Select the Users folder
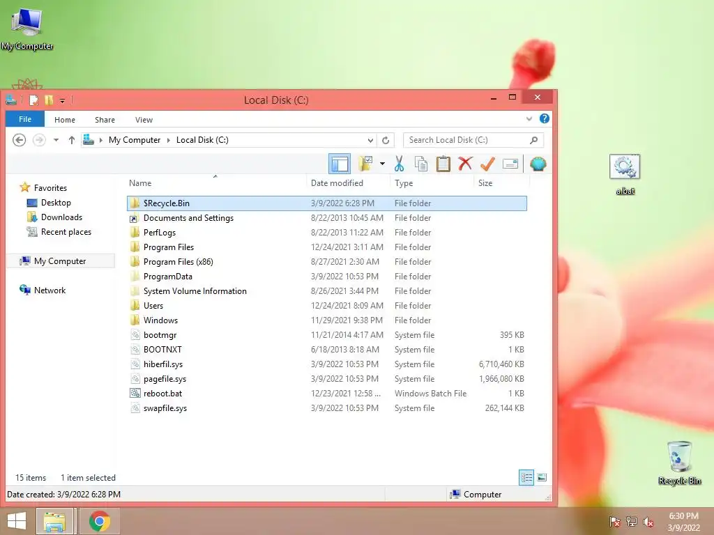 click(326, 306)
